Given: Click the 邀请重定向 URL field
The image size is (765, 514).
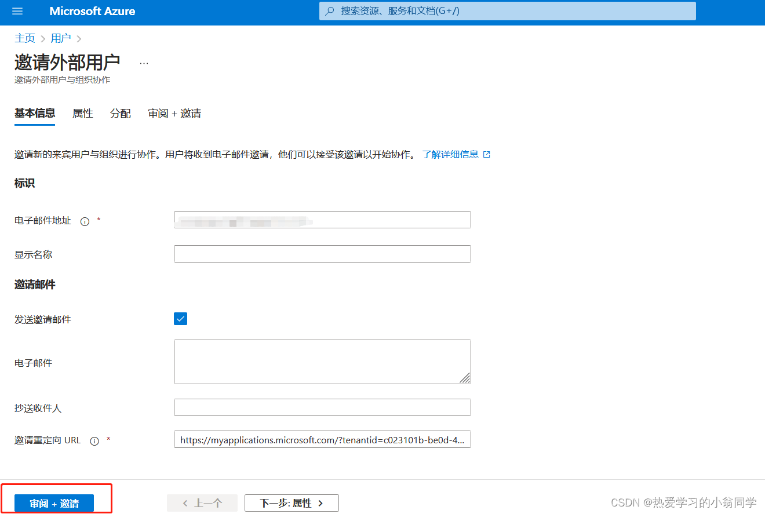Looking at the screenshot, I should click(x=322, y=440).
